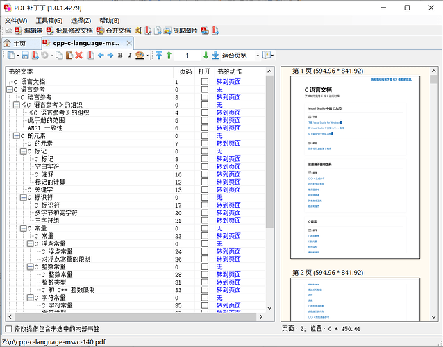Click 转到页面 link for C 语言文档

tap(228, 82)
